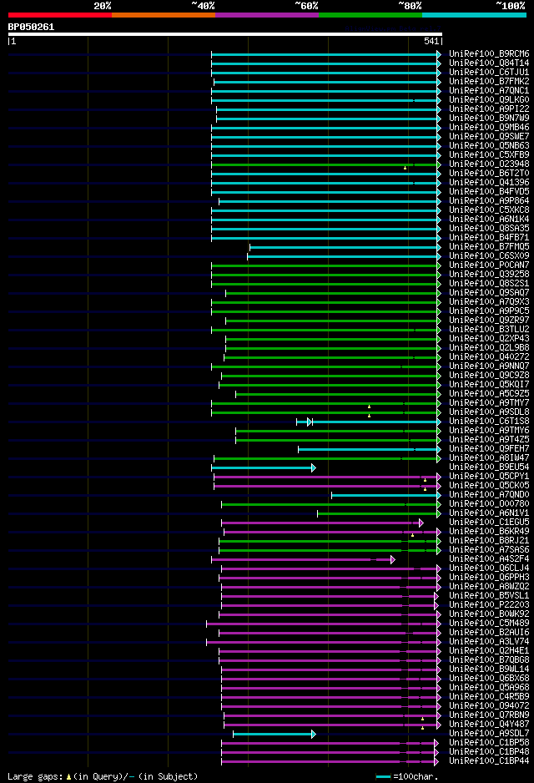Open the UniRef100_C5M489 entry
Viewport: 534px width, 783px height.
[x=489, y=624]
